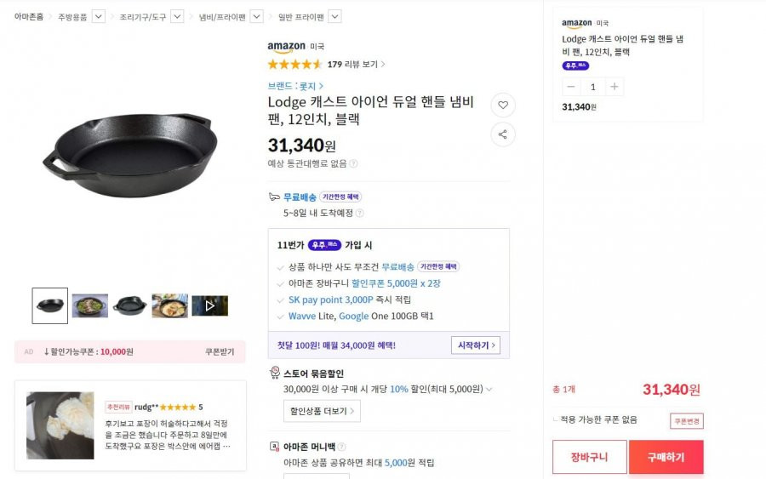The height and width of the screenshot is (479, 766).
Task: Click help icon beside 예상 통관대행료 없음
Action: [353, 163]
